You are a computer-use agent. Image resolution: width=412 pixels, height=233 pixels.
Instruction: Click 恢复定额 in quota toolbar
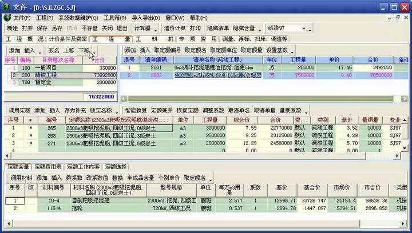point(187,111)
